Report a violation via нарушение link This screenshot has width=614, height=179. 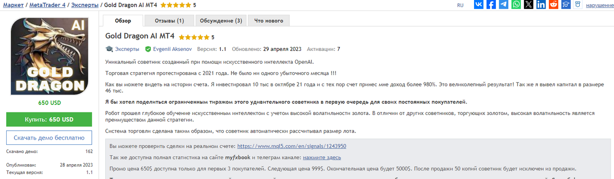[x=599, y=5]
